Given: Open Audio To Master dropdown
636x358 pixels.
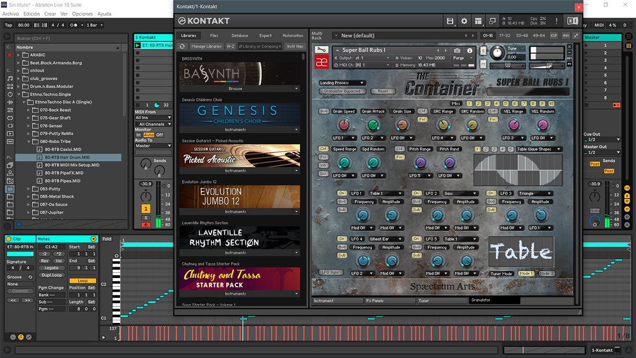Looking at the screenshot, I should click(154, 146).
